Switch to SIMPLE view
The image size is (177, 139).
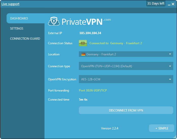(x=162, y=128)
